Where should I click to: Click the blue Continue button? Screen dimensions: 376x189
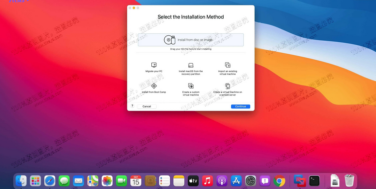241,106
